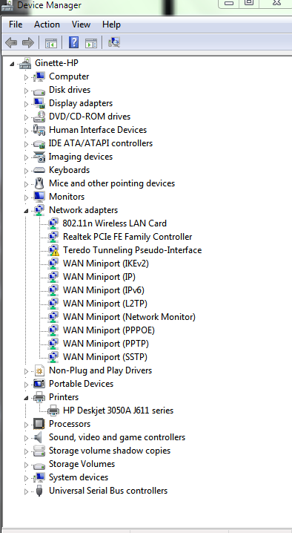The width and height of the screenshot is (292, 533).
Task: Click the Teredo Tunneling warning device icon
Action: (53, 250)
